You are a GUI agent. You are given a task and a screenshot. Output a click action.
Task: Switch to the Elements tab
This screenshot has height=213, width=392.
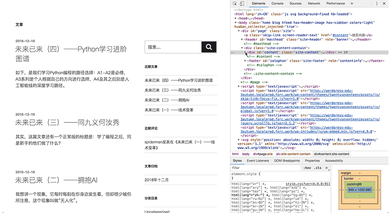point(258,4)
